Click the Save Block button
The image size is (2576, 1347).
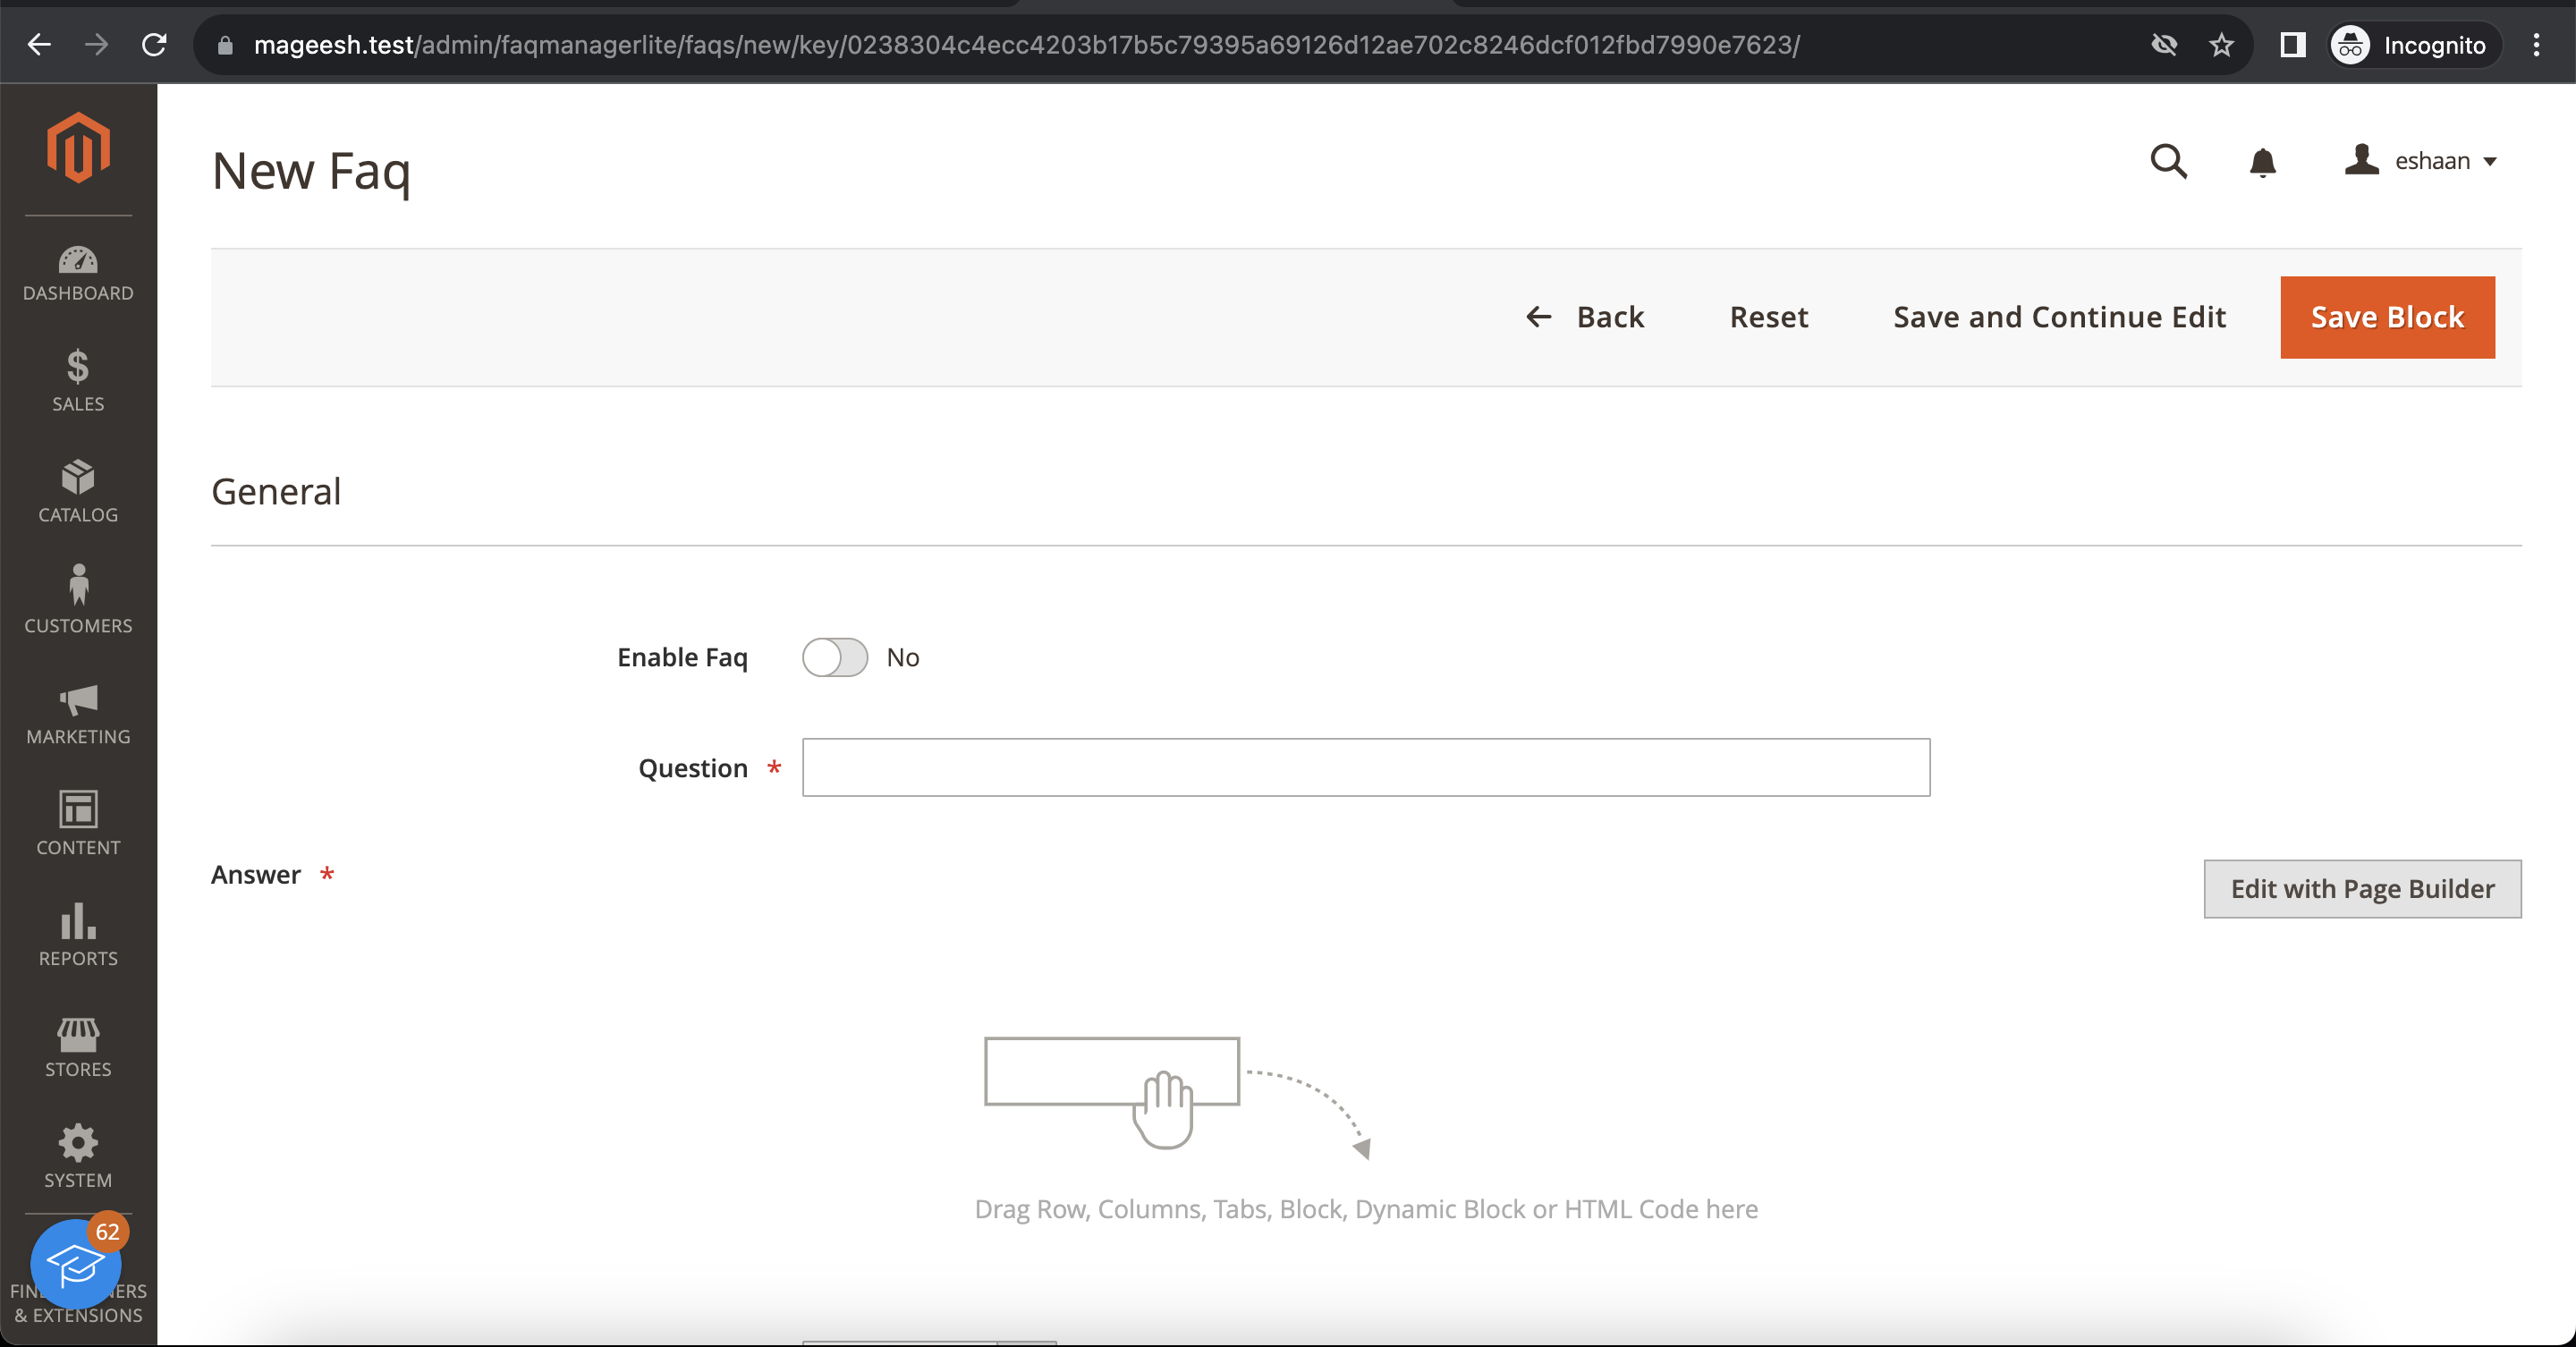pos(2386,317)
